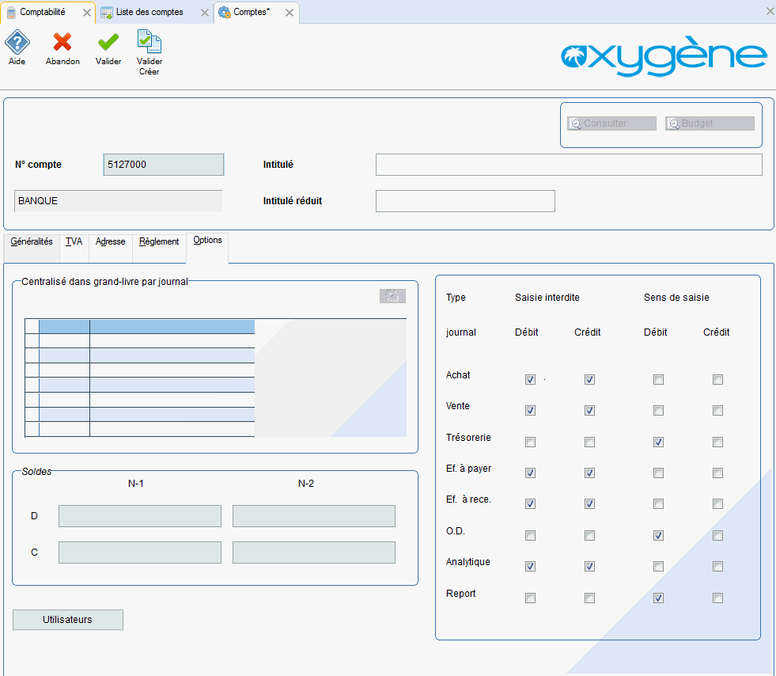Check Achat sens de saisie Débit
The image size is (776, 676).
(x=658, y=380)
